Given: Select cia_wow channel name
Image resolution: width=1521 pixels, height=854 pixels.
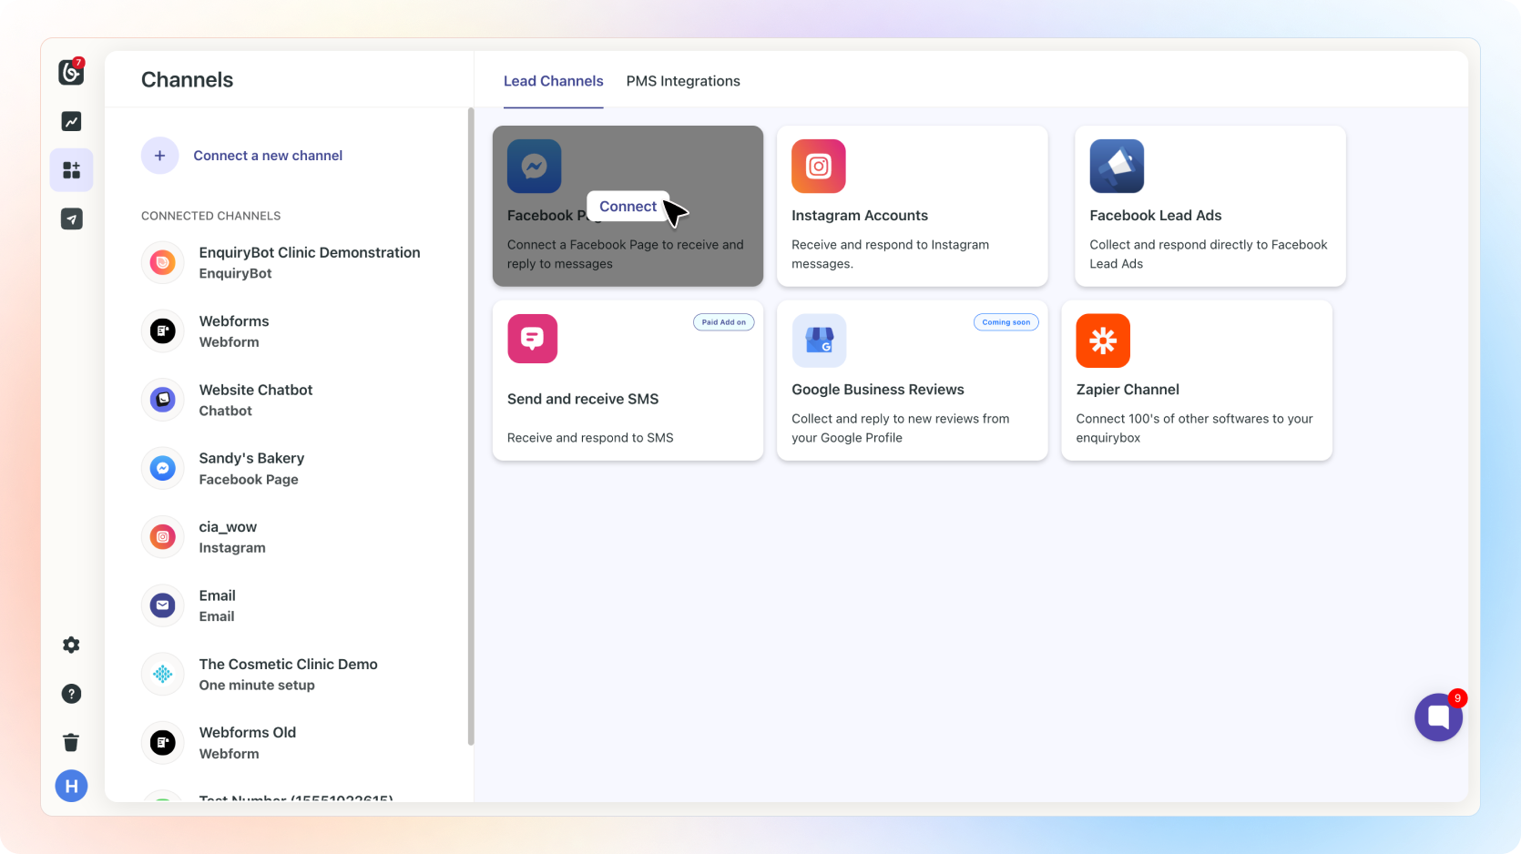Looking at the screenshot, I should 228,527.
